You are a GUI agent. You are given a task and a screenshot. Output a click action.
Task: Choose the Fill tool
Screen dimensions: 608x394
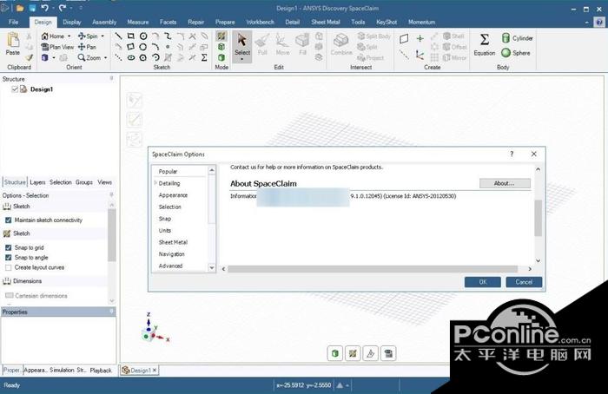(302, 44)
